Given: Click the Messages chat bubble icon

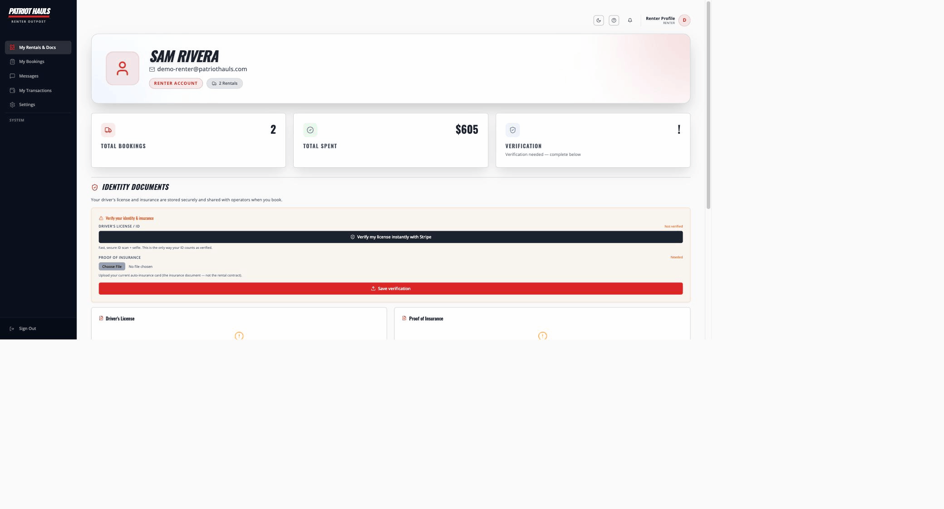Looking at the screenshot, I should click(12, 76).
